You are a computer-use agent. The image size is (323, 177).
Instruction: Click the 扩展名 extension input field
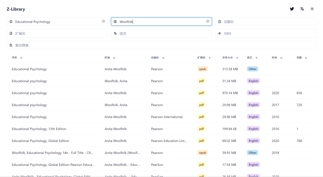57,33
